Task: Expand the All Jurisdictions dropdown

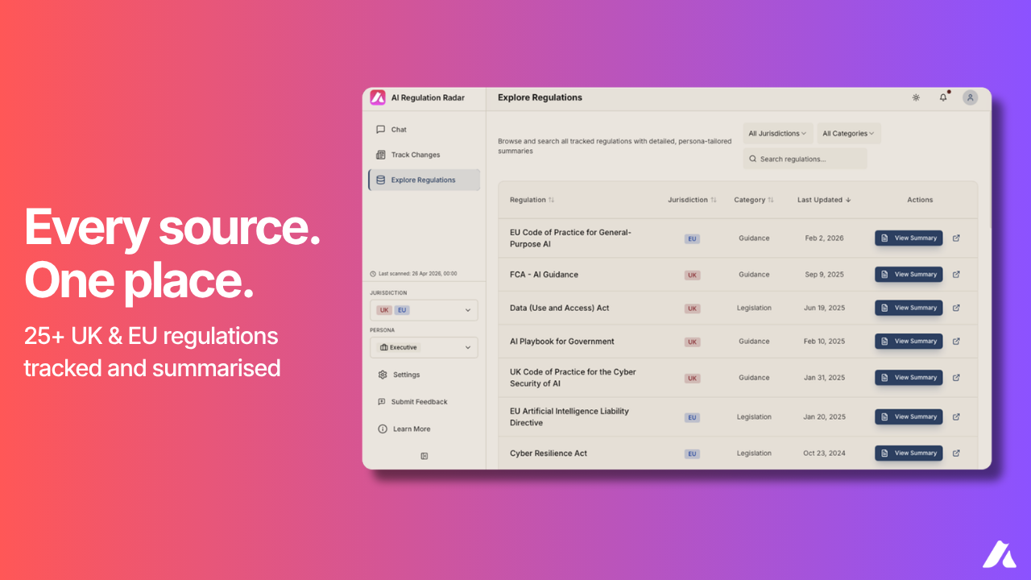Action: coord(777,134)
